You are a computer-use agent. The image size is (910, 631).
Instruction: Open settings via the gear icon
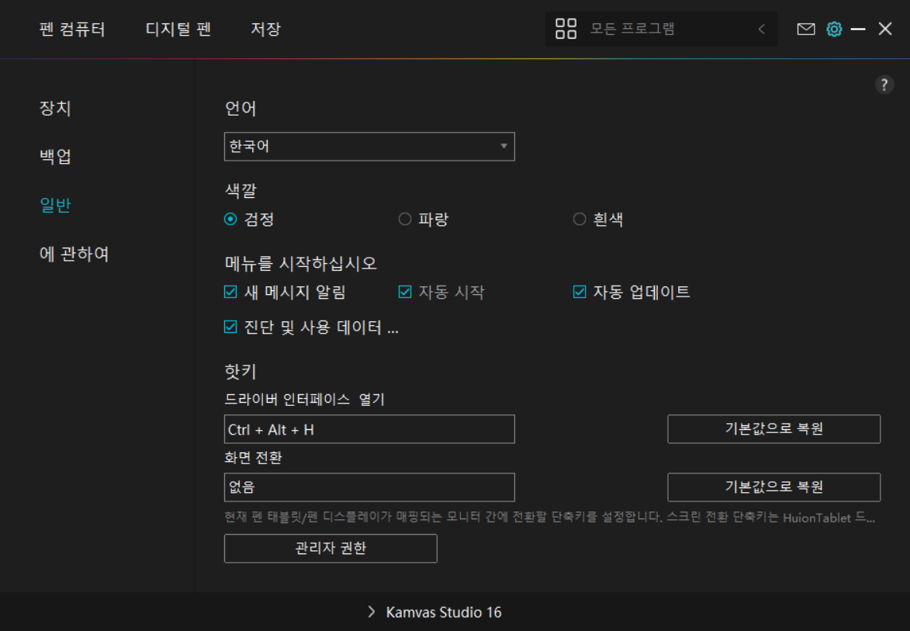point(834,29)
